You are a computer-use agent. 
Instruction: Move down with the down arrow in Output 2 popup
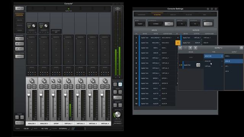click(196, 48)
